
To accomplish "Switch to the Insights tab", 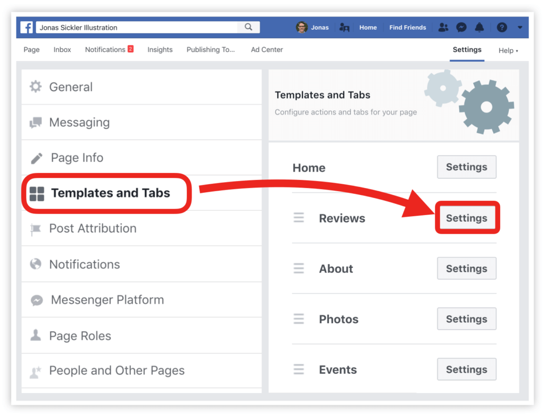I will 160,50.
